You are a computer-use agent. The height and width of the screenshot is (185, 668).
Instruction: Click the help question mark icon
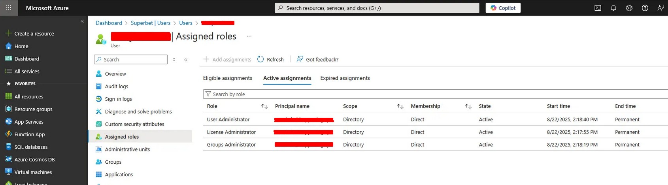pyautogui.click(x=645, y=8)
